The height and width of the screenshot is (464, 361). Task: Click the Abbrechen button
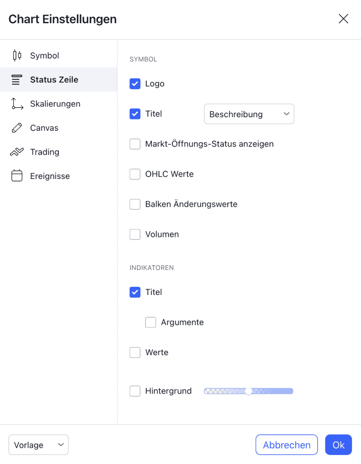(x=286, y=445)
